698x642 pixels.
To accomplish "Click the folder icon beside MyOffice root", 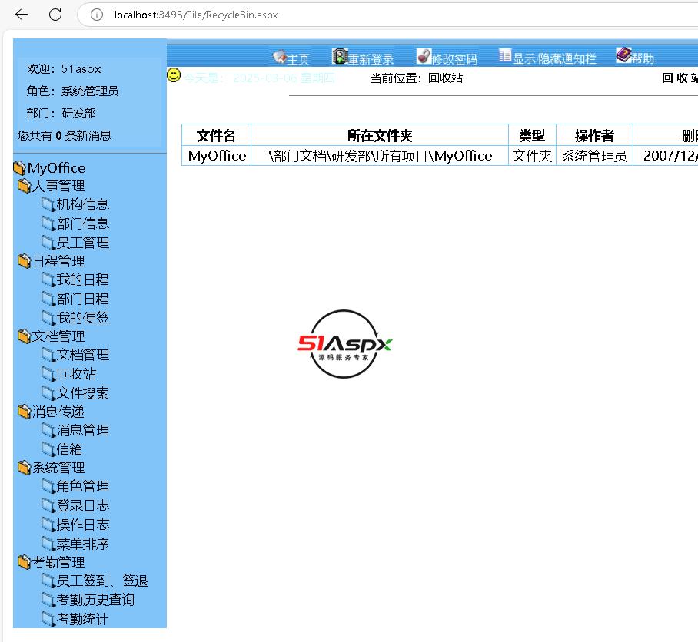I will [x=19, y=168].
